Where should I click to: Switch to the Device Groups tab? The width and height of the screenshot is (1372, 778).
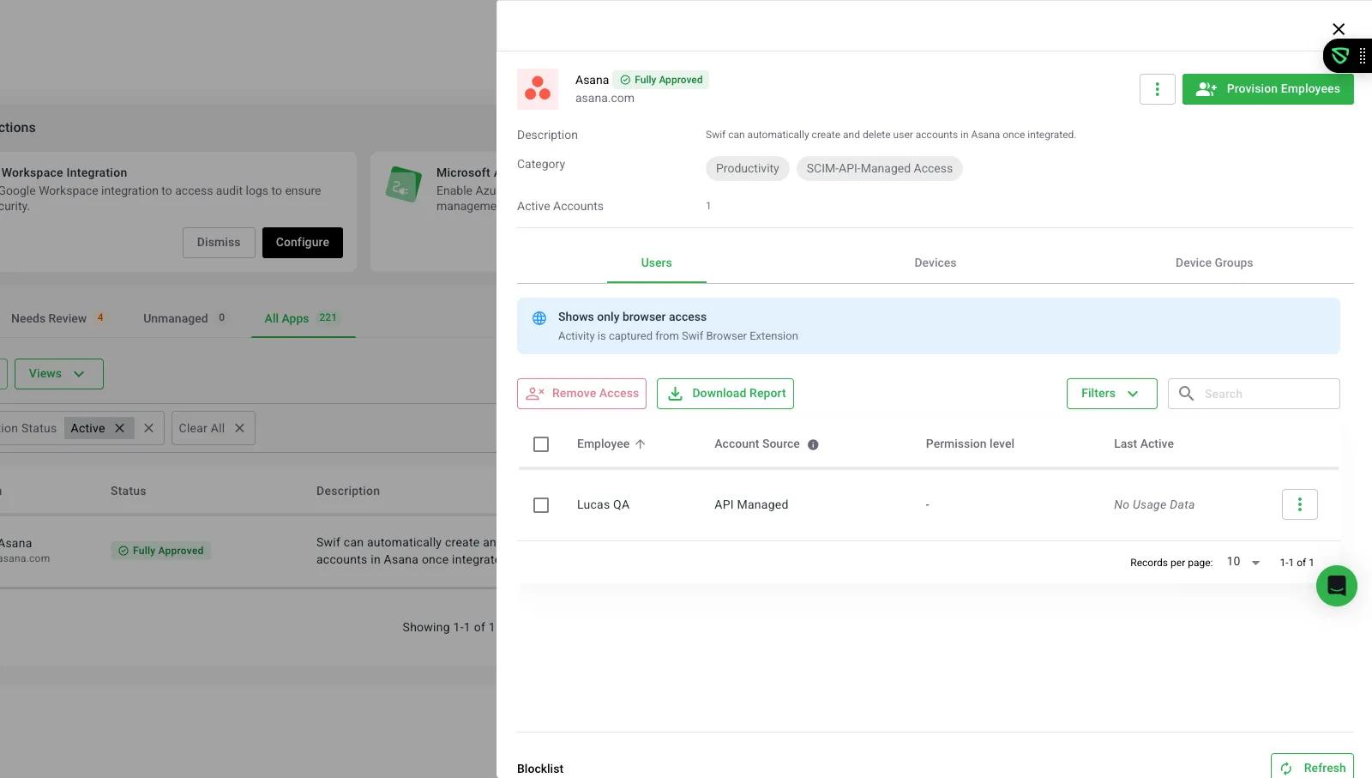click(1213, 263)
